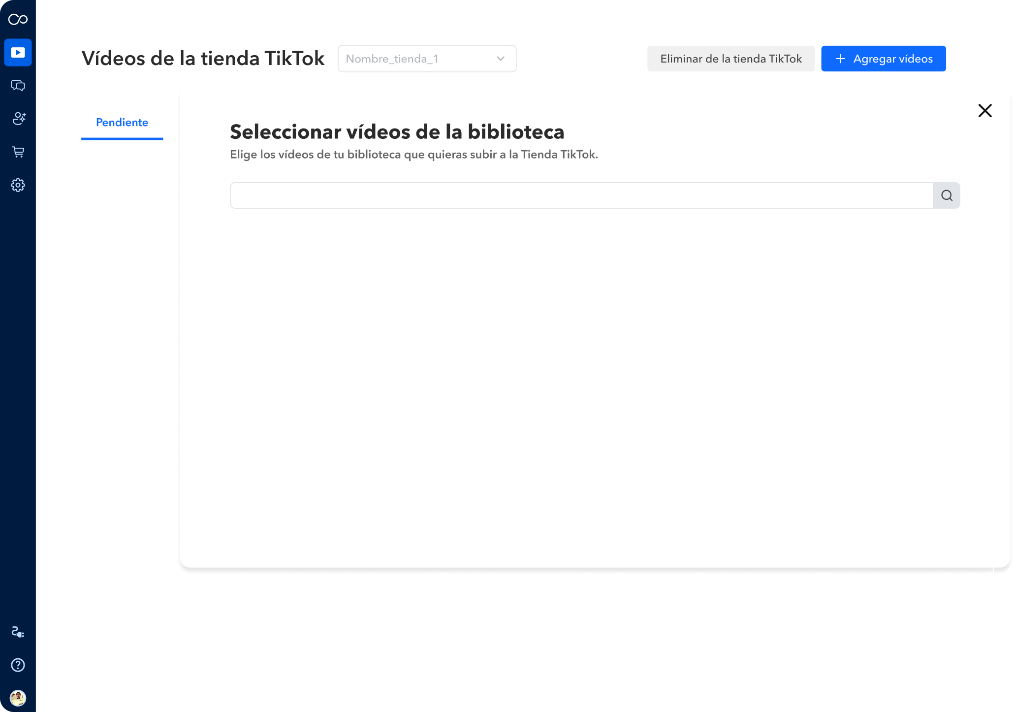Click the infinity logo at the top

click(x=18, y=19)
